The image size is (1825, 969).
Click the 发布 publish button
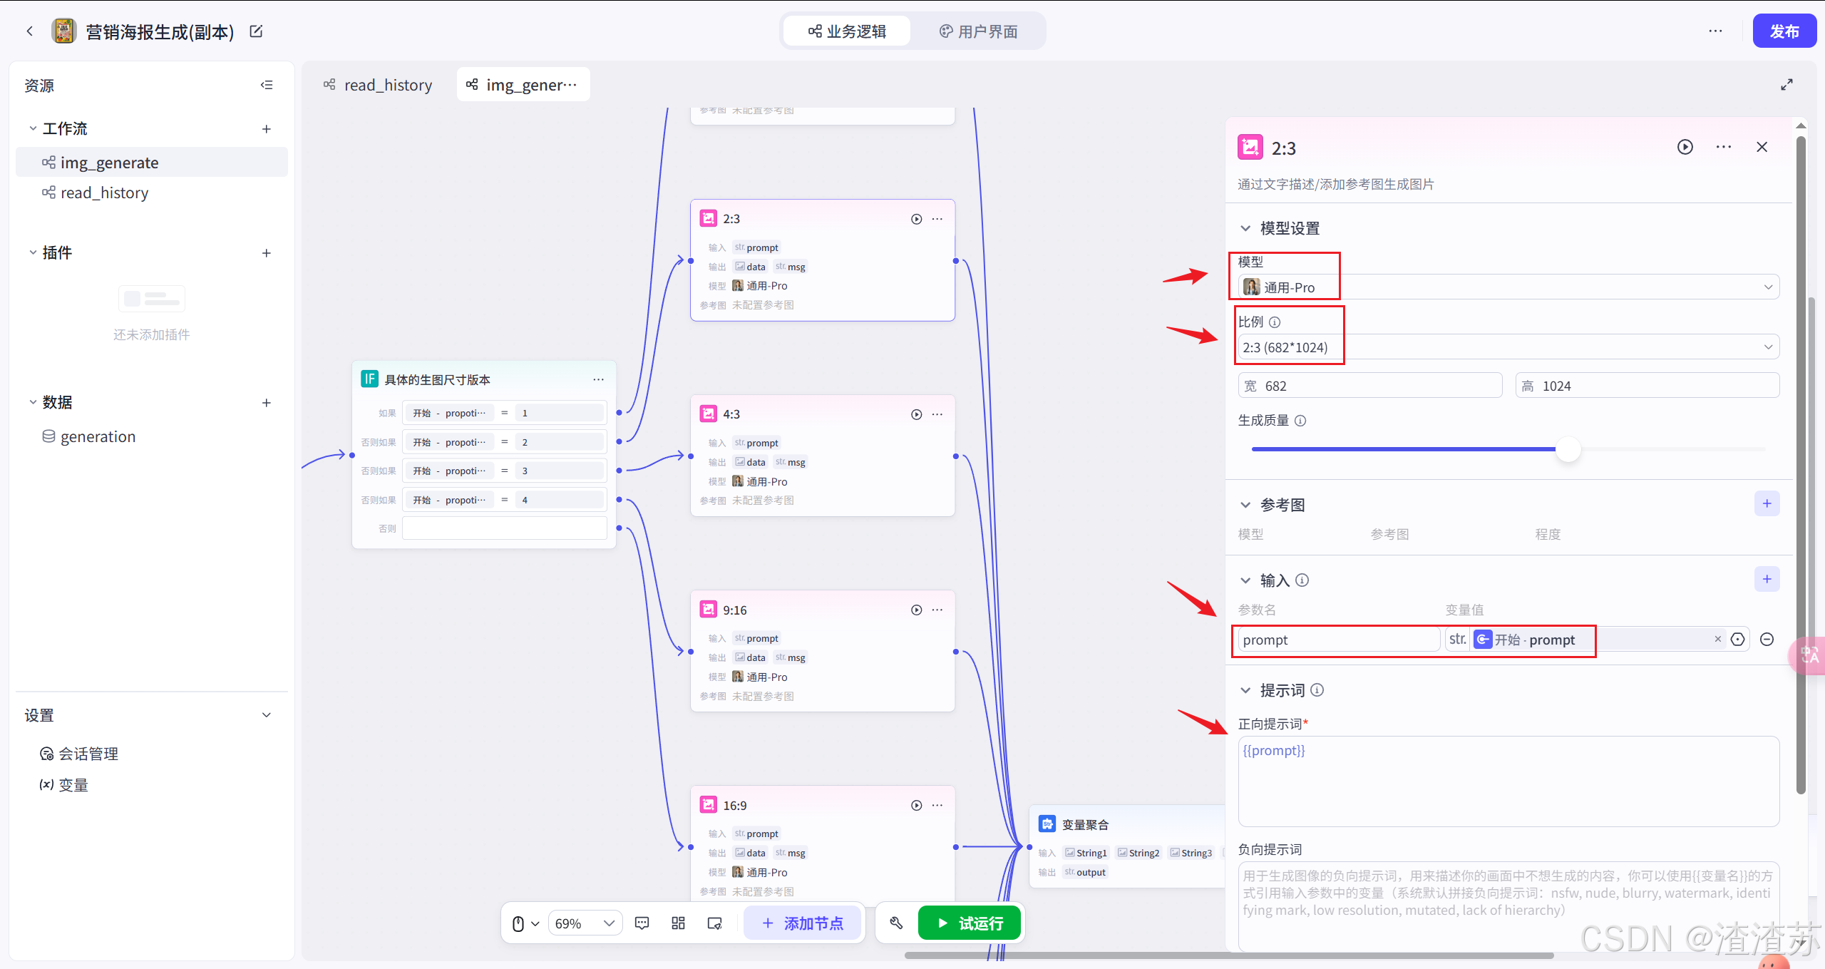(x=1784, y=31)
